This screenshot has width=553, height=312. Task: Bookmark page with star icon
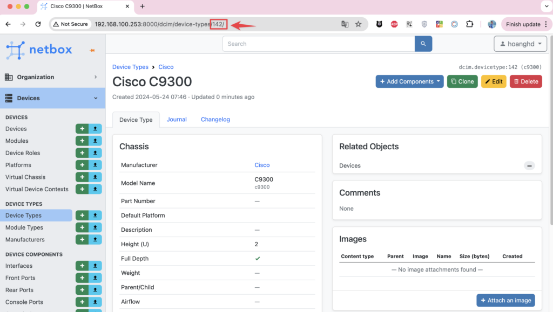pos(359,24)
